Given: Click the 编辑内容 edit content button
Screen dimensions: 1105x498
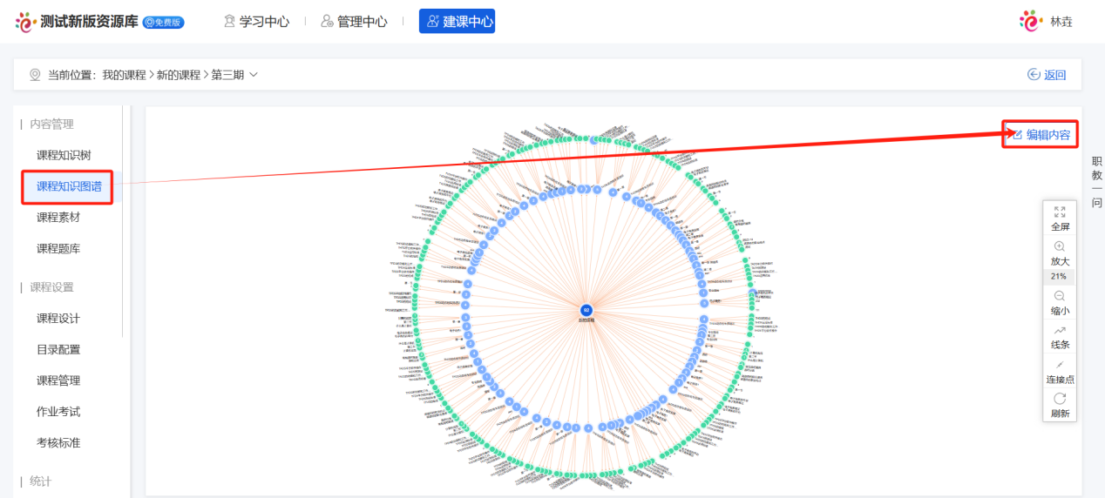Looking at the screenshot, I should [x=1041, y=134].
